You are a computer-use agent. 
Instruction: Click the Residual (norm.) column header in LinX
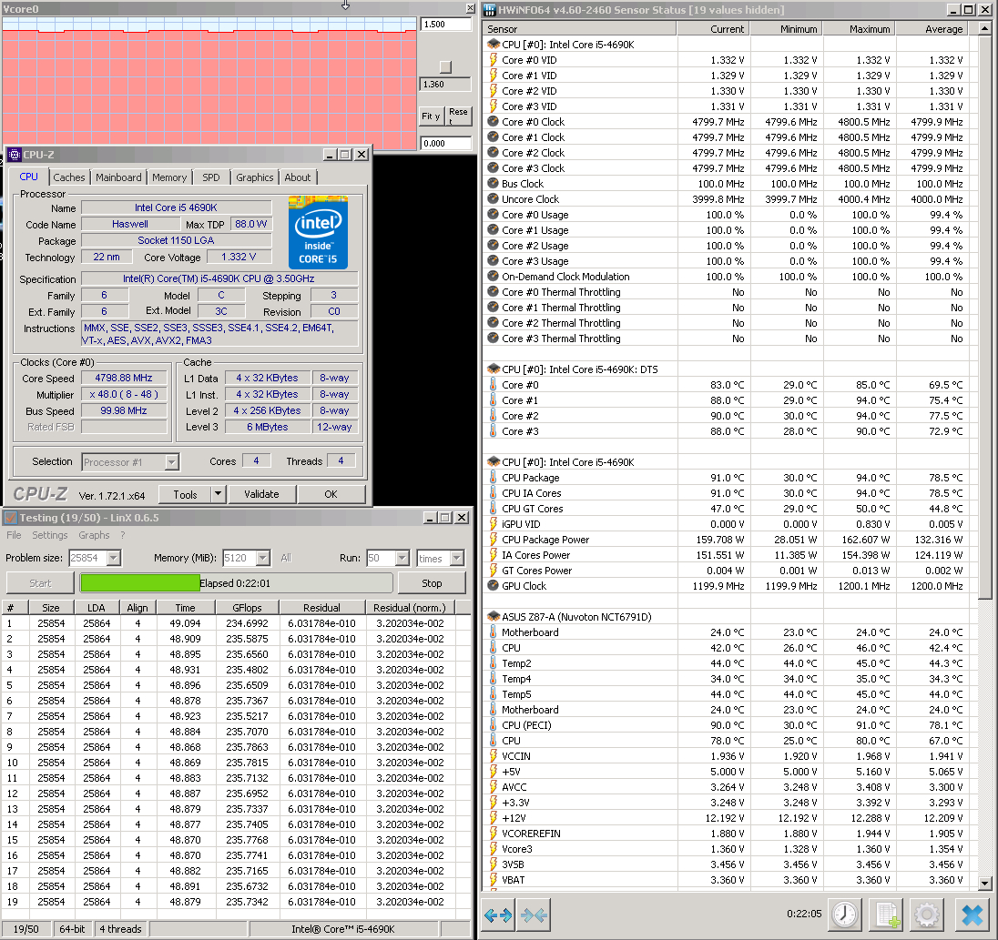tap(409, 607)
